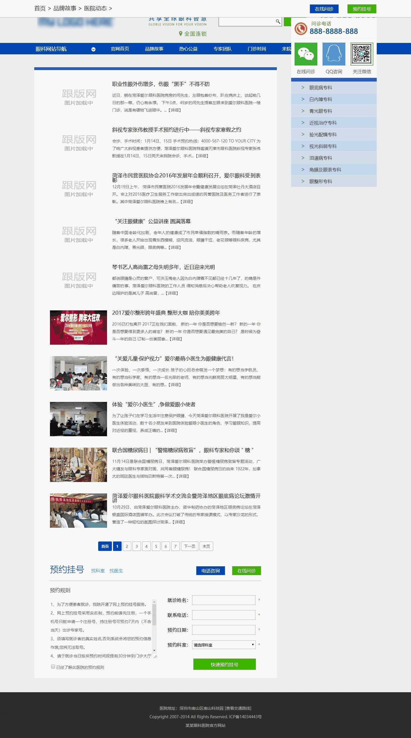Go to page 2 in pagination
This screenshot has height=738, width=411.
pyautogui.click(x=127, y=546)
